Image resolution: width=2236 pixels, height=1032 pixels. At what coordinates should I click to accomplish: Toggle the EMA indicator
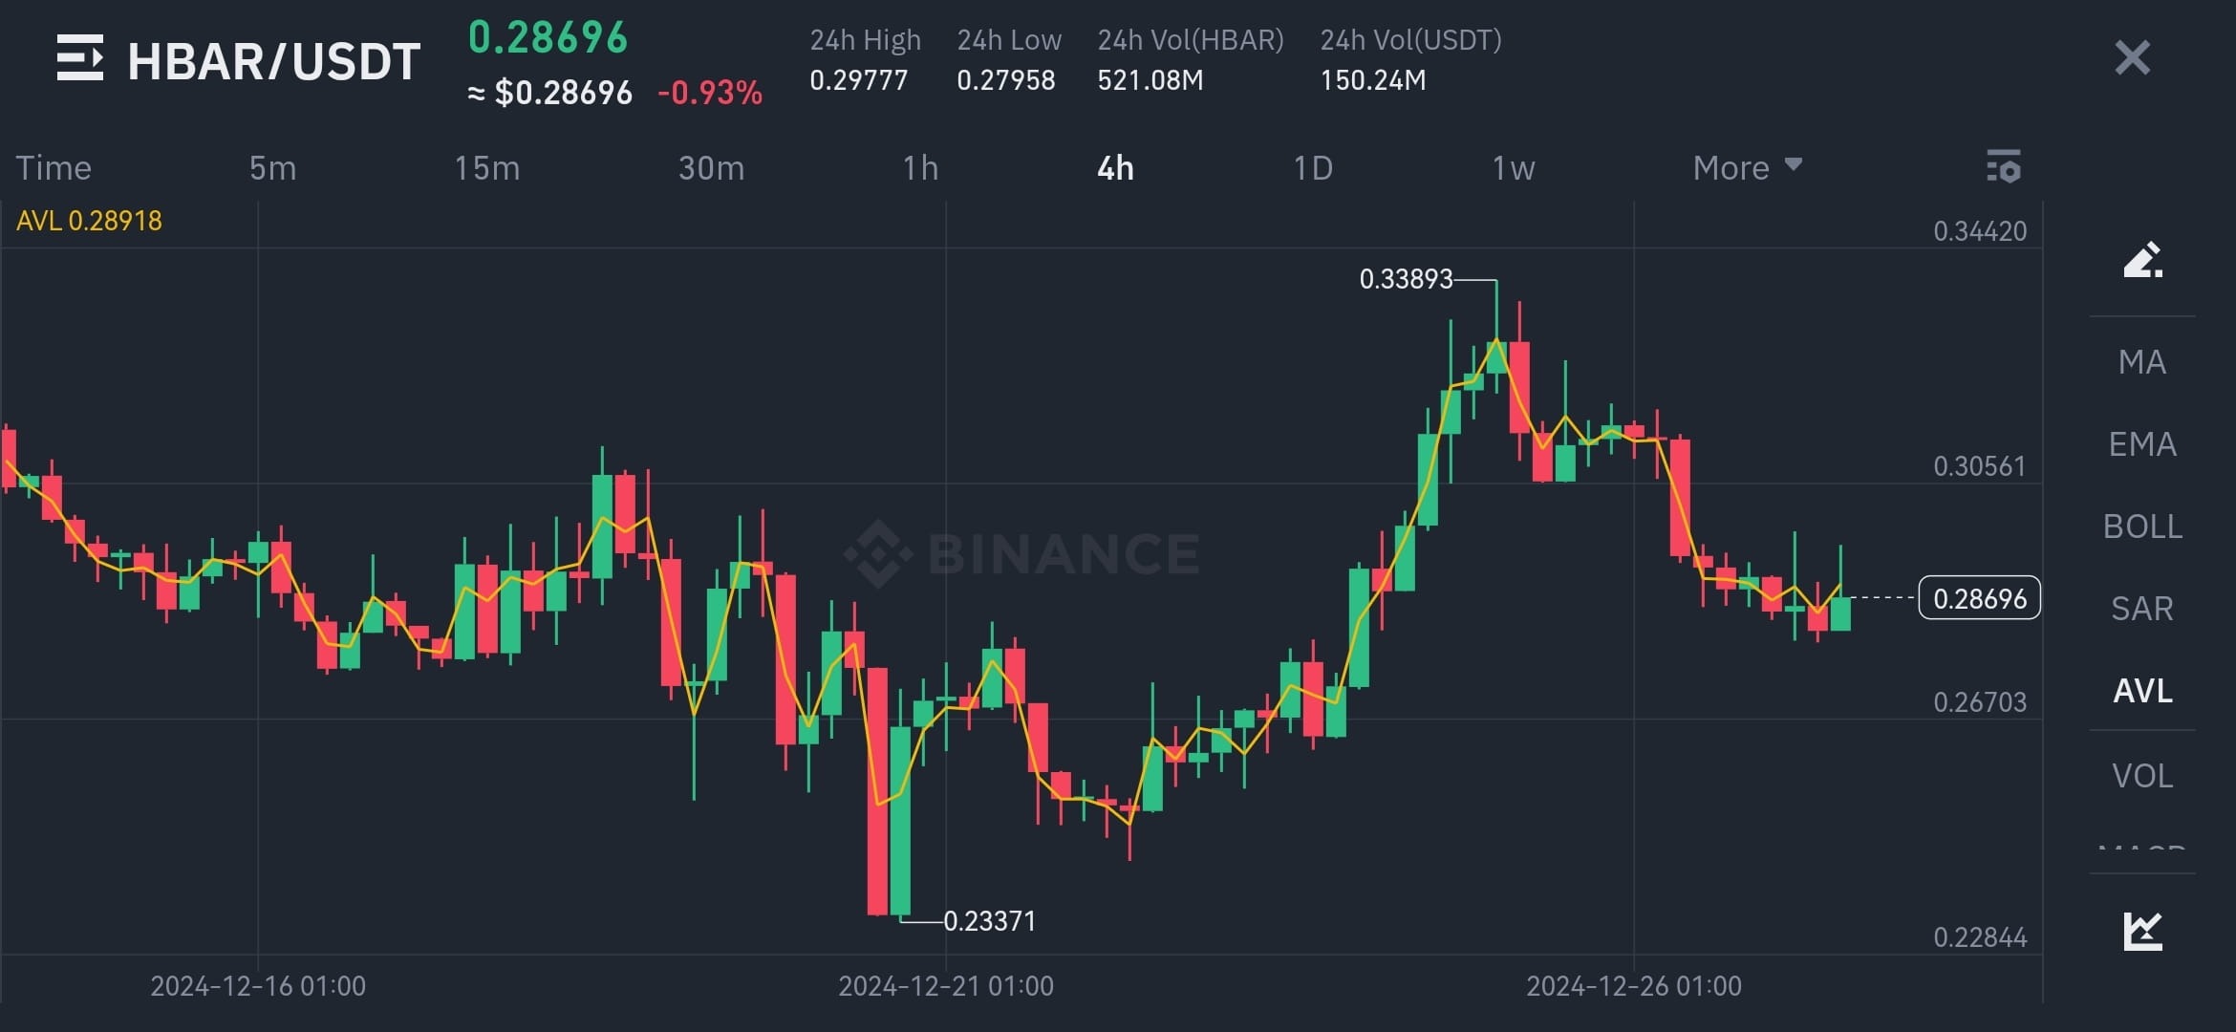pos(2142,444)
